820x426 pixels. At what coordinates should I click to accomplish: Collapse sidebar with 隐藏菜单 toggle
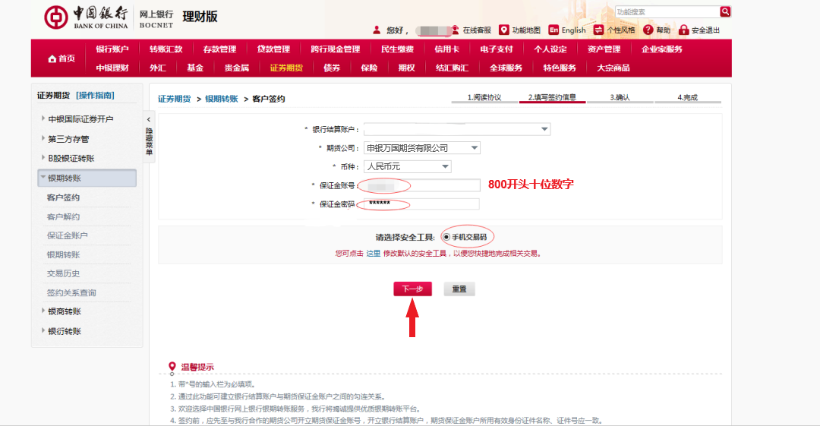[149, 137]
